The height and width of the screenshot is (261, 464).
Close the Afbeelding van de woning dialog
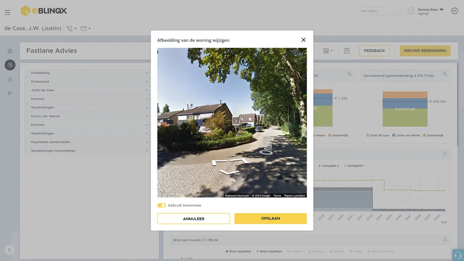[x=304, y=40]
